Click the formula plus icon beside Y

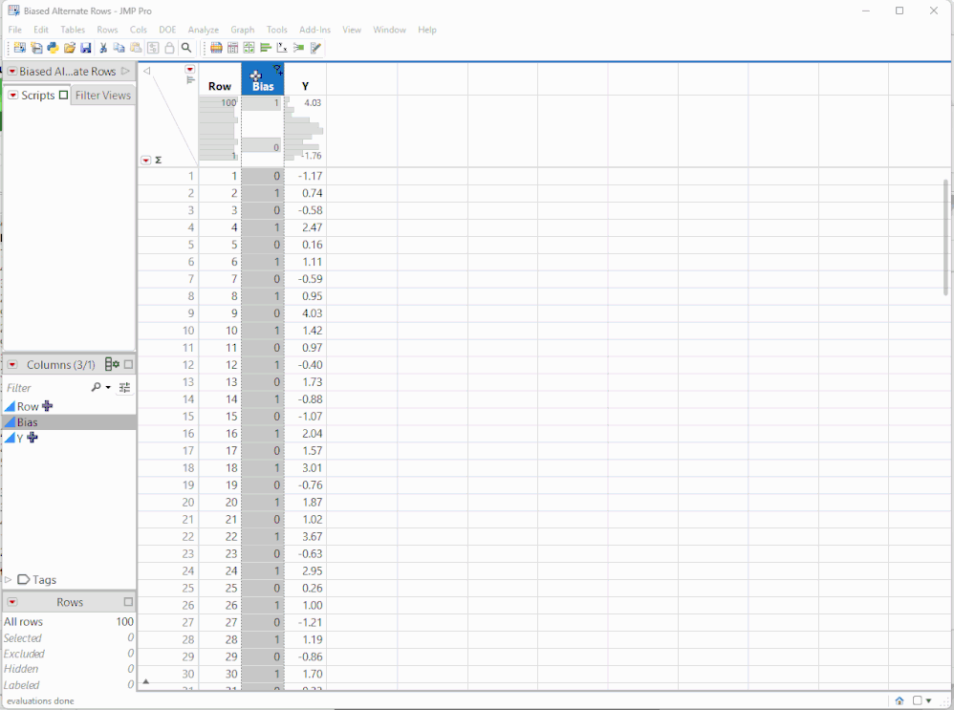pos(33,438)
